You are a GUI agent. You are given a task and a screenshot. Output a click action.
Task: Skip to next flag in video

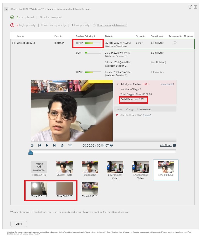tap(54, 145)
